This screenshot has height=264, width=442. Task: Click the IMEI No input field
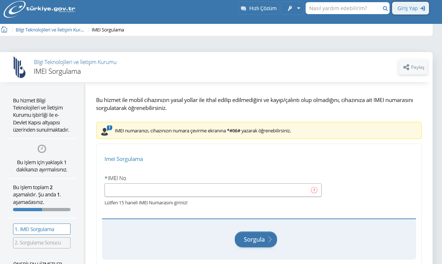pyautogui.click(x=206, y=190)
